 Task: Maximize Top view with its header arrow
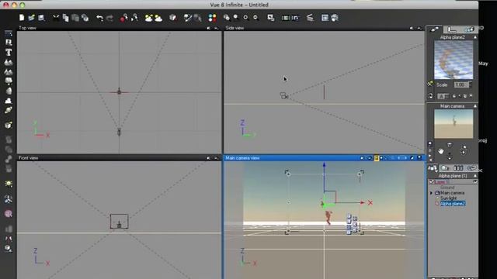pos(217,28)
